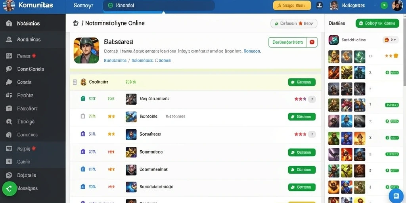Click the green share circle in sidebar
Screen dimensions: 406x203
click(x=10, y=188)
